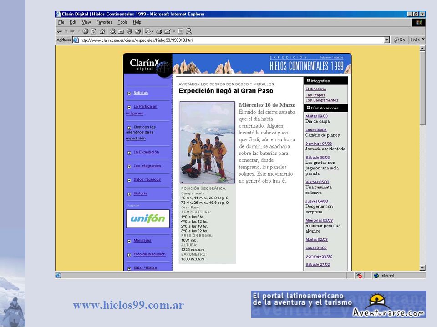Click the page icon in the Address bar
Image resolution: width=437 pixels, height=327 pixels.
click(76, 40)
